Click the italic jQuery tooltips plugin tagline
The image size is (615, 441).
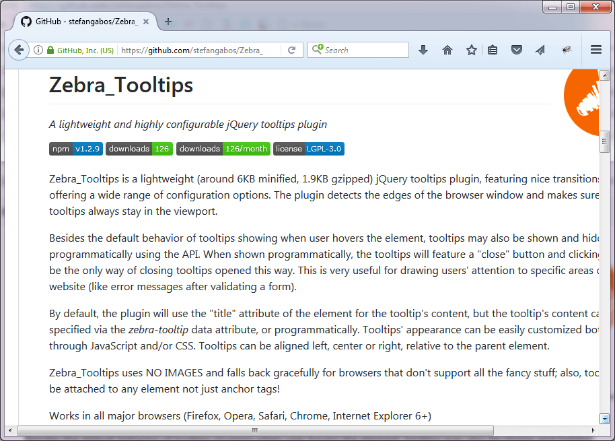(188, 125)
